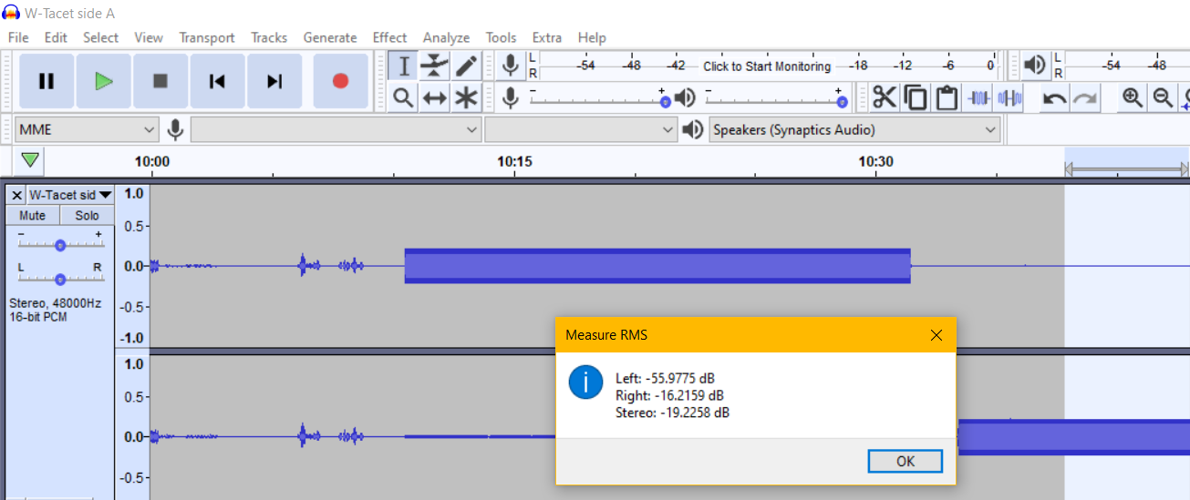Click the Redo arrow icon

(1085, 97)
